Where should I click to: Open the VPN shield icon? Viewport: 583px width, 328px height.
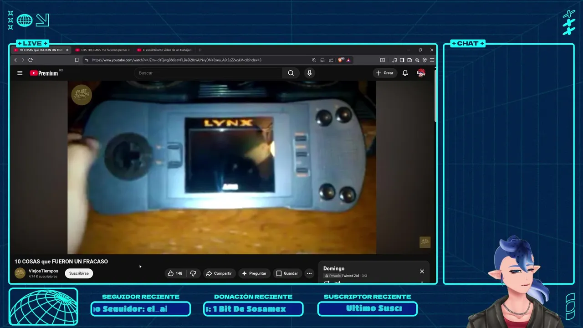click(424, 60)
